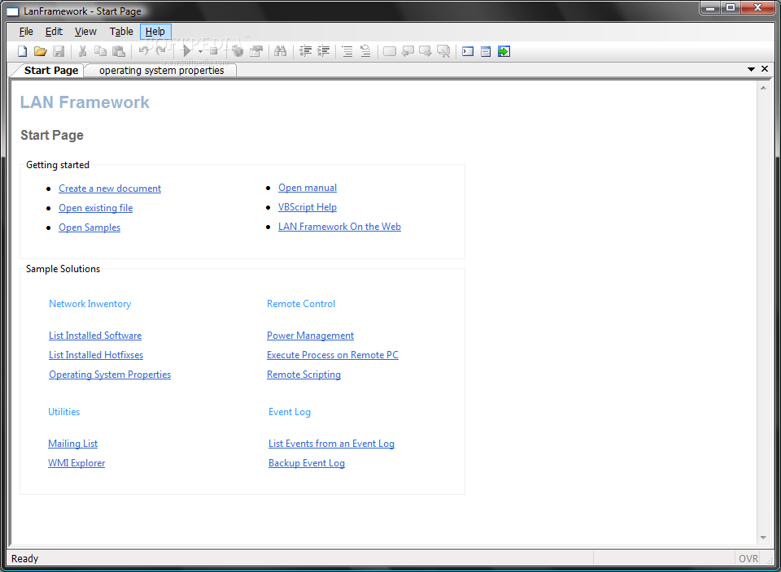
Task: Open Remote Scripting sample
Action: click(x=303, y=375)
